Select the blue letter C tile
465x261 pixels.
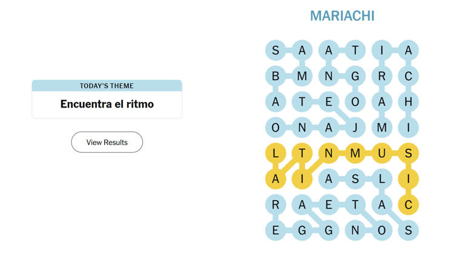pos(408,76)
